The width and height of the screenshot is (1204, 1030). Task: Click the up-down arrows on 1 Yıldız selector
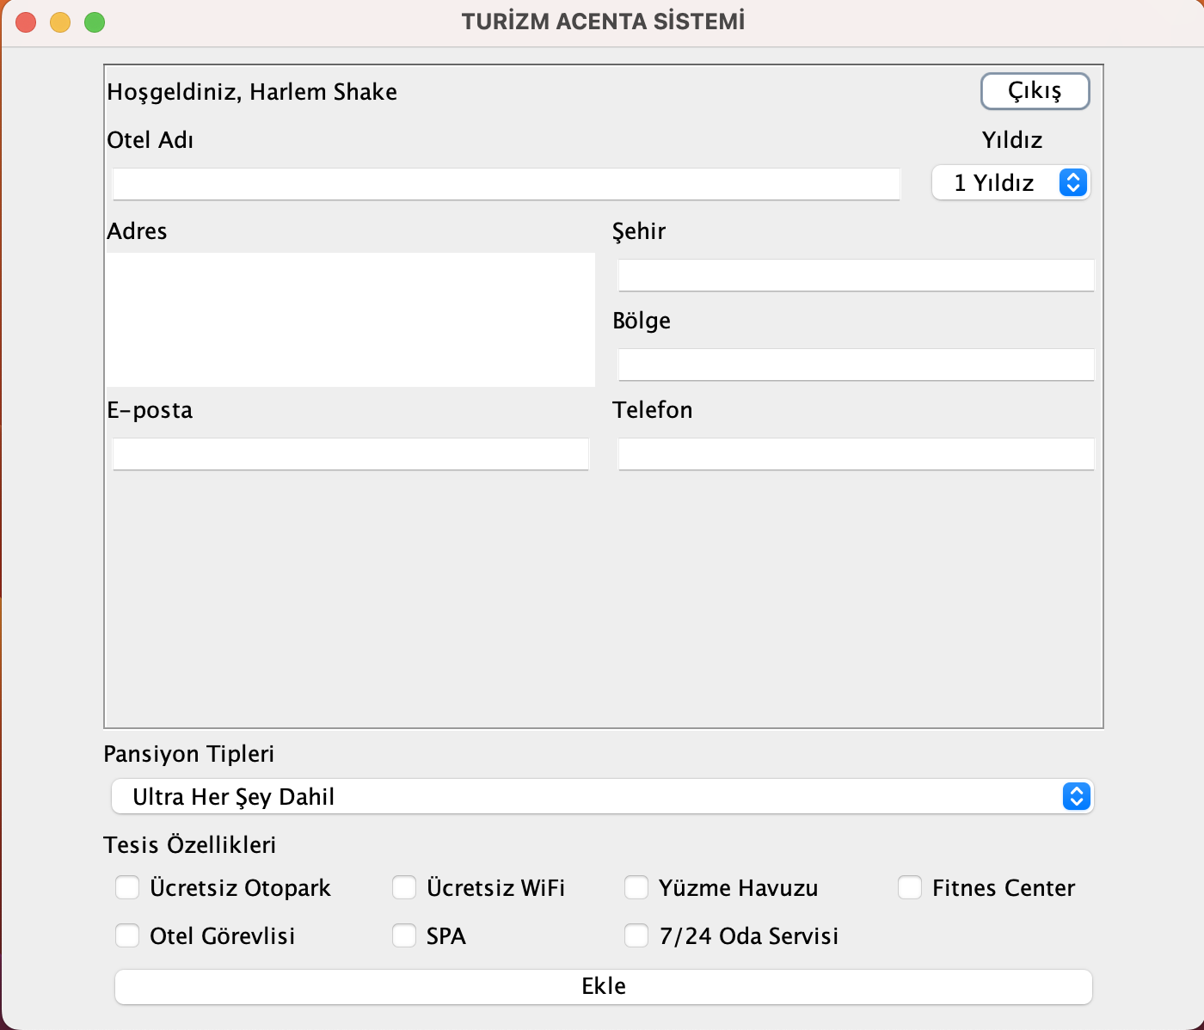point(1072,183)
